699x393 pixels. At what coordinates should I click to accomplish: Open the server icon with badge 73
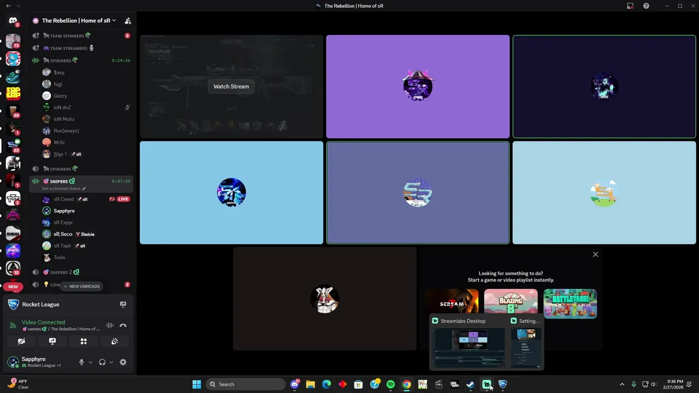(13, 41)
